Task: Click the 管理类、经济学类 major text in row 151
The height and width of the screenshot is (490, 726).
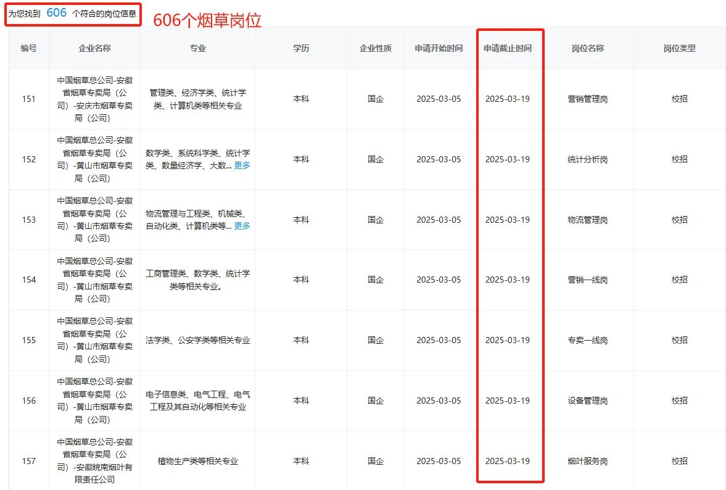Action: tap(198, 99)
